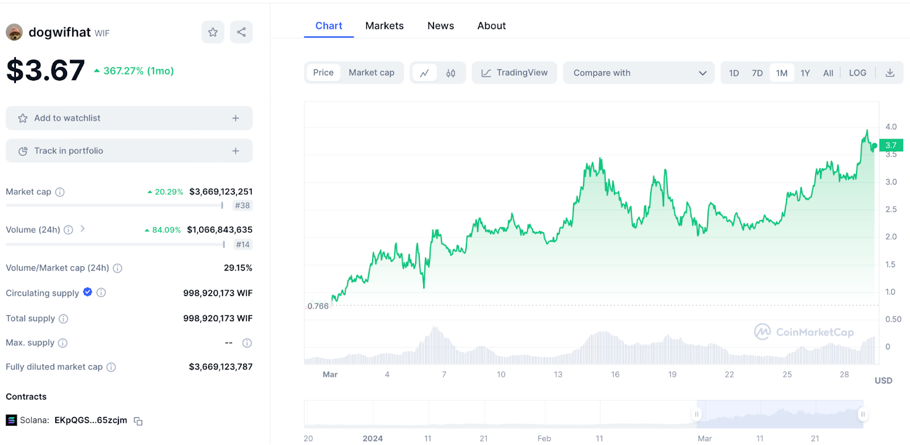Image resolution: width=910 pixels, height=445 pixels.
Task: Click the WIF ticker symbol
Action: [102, 34]
